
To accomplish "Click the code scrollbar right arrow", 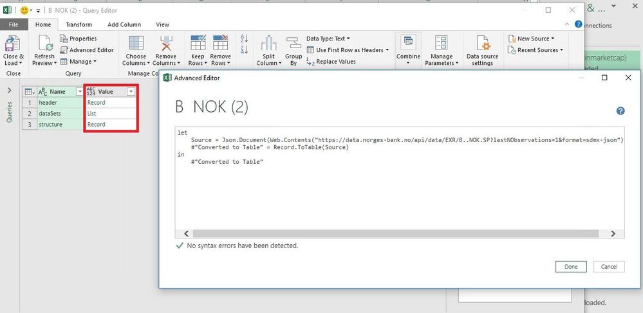I will (x=613, y=233).
